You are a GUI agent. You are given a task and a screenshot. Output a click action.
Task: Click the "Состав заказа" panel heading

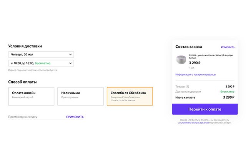coord(188,47)
